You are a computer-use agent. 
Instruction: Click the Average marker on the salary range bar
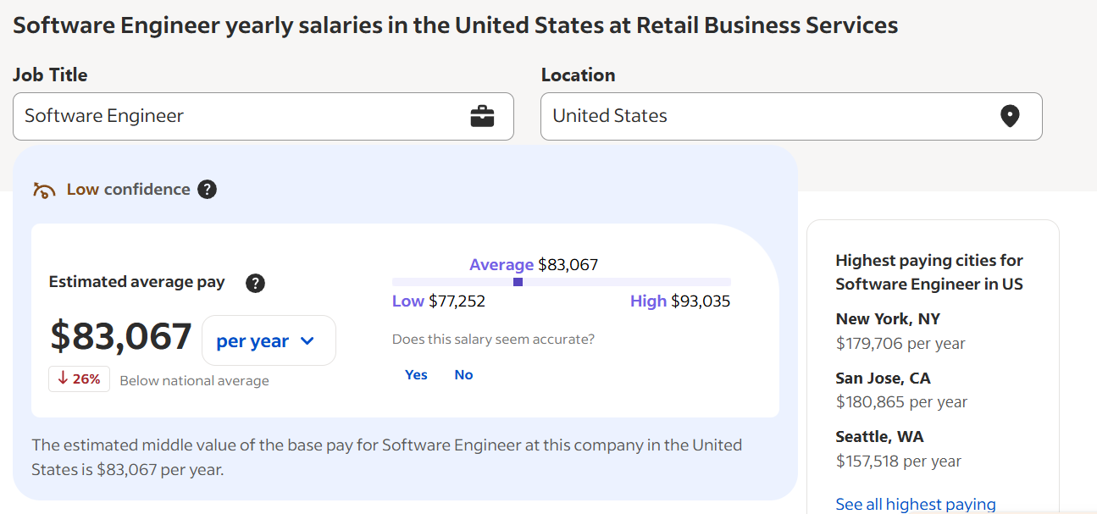[x=518, y=281]
